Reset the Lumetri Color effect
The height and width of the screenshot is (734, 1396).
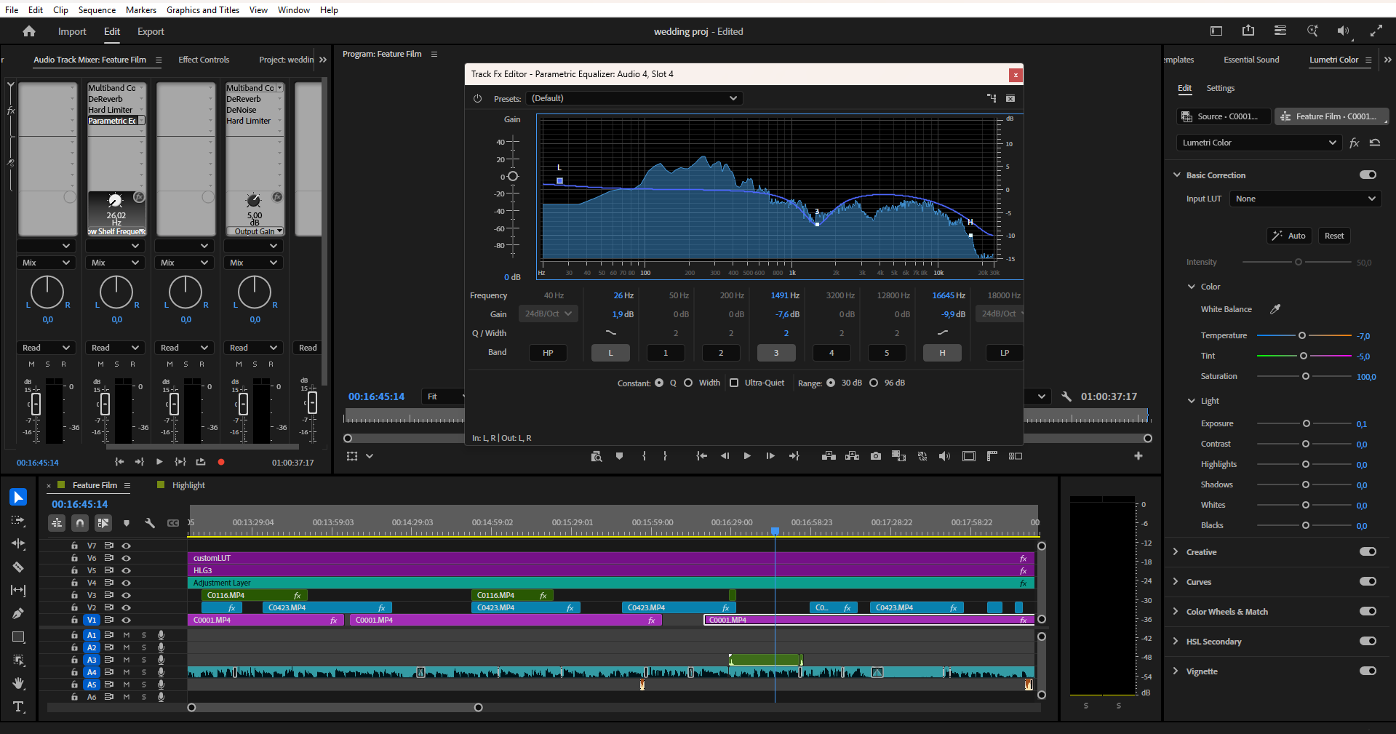(x=1375, y=143)
